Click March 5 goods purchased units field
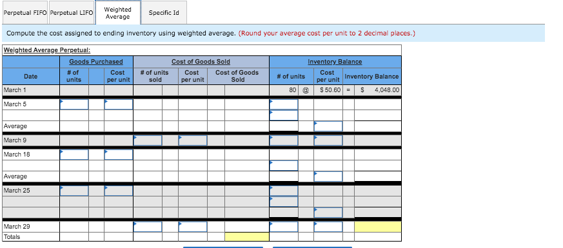Screen dimensions: 563x248 pyautogui.click(x=74, y=104)
